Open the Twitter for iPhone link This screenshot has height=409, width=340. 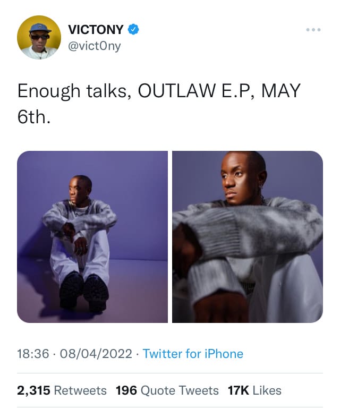coord(193,354)
